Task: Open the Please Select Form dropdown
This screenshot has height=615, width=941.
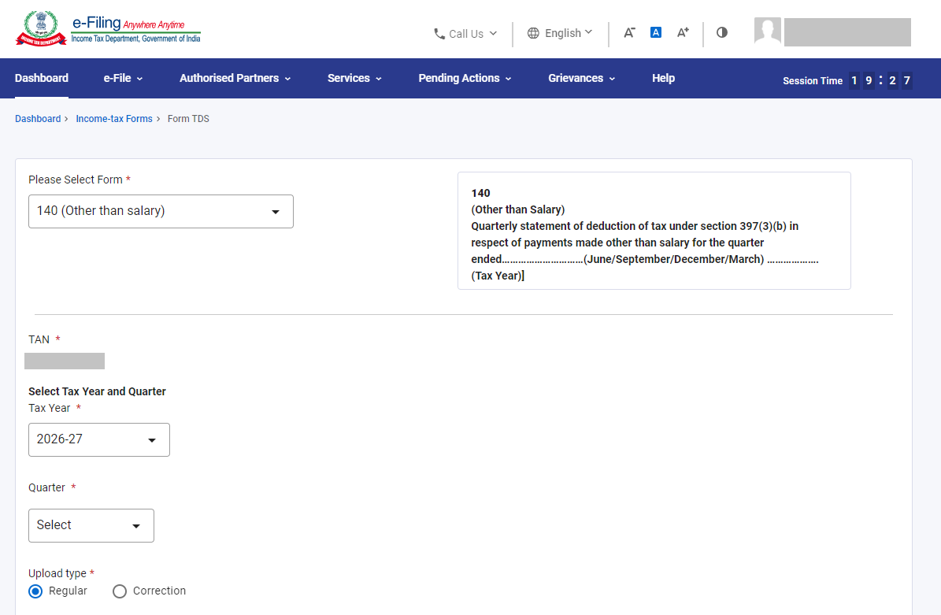Action: click(x=161, y=211)
